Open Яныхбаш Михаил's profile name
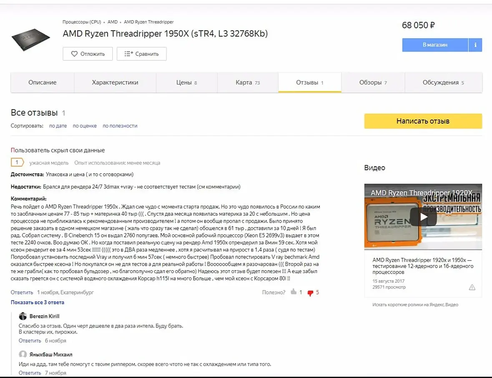This screenshot has height=378, width=492. click(x=51, y=354)
